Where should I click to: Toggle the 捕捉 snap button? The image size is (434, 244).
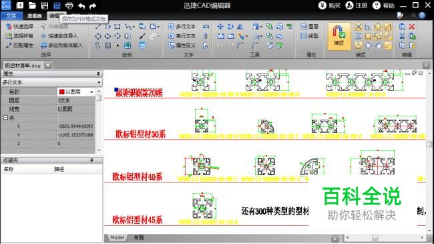[x=339, y=36]
